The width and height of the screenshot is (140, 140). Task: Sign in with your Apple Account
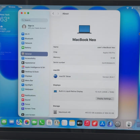coord(34,27)
